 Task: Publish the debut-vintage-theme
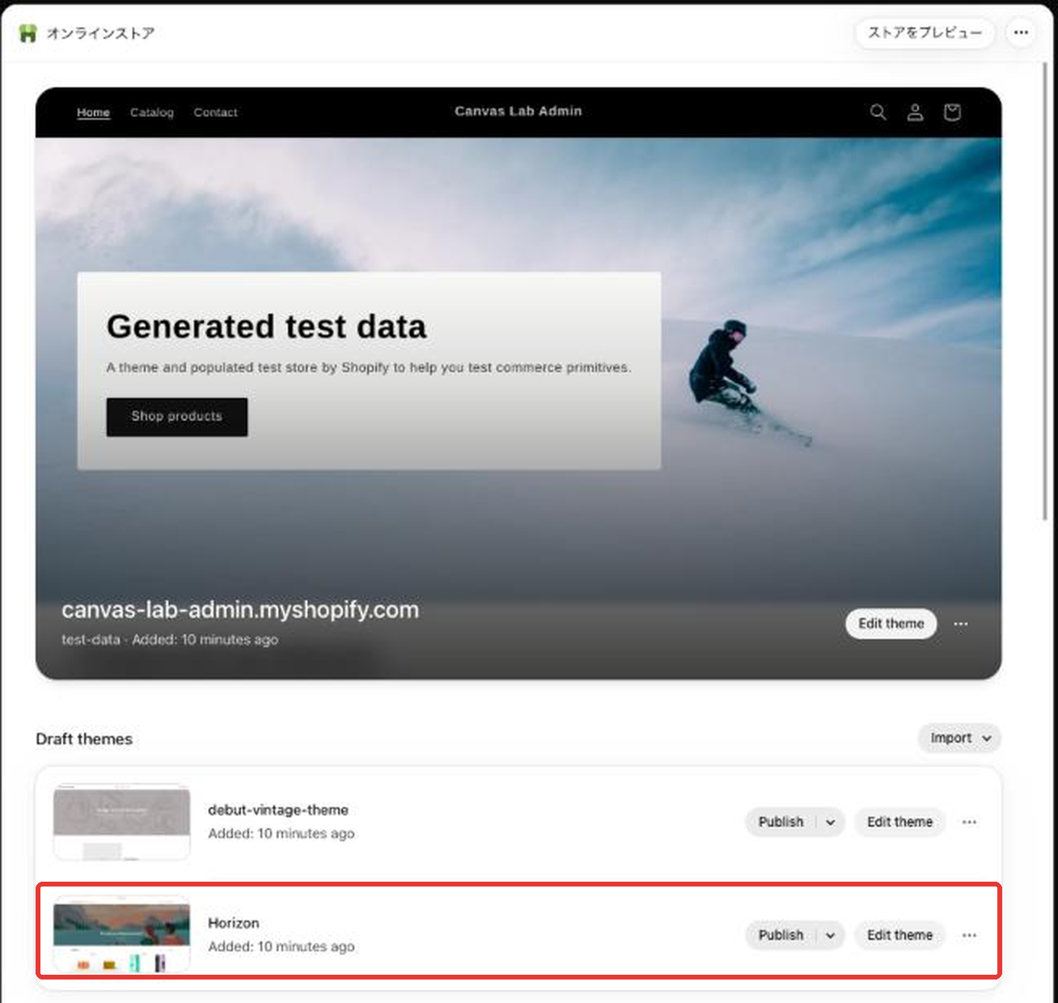pyautogui.click(x=781, y=822)
